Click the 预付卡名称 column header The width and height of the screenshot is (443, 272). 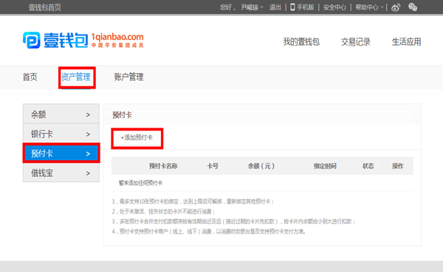coord(163,166)
